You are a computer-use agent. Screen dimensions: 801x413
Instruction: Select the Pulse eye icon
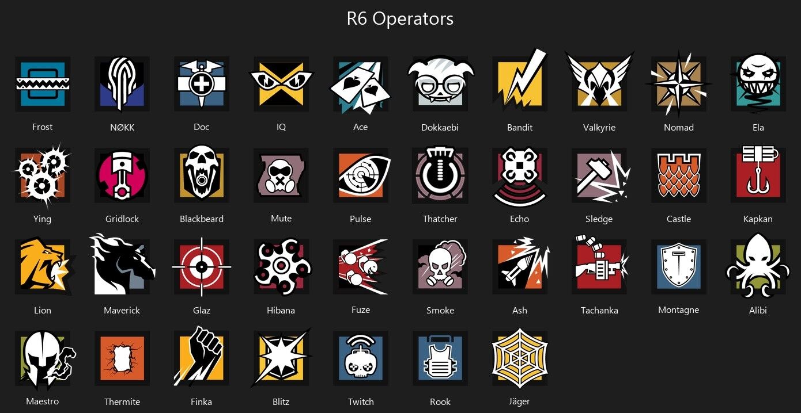pyautogui.click(x=361, y=175)
